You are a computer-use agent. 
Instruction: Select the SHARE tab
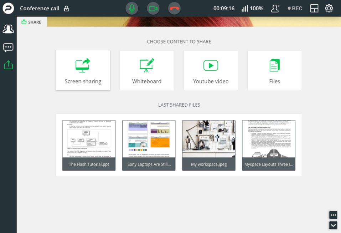pos(31,22)
